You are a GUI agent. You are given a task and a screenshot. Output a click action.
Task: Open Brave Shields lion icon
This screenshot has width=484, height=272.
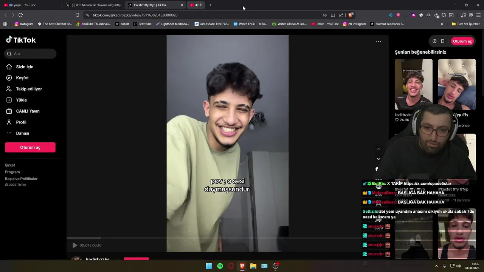point(351,15)
